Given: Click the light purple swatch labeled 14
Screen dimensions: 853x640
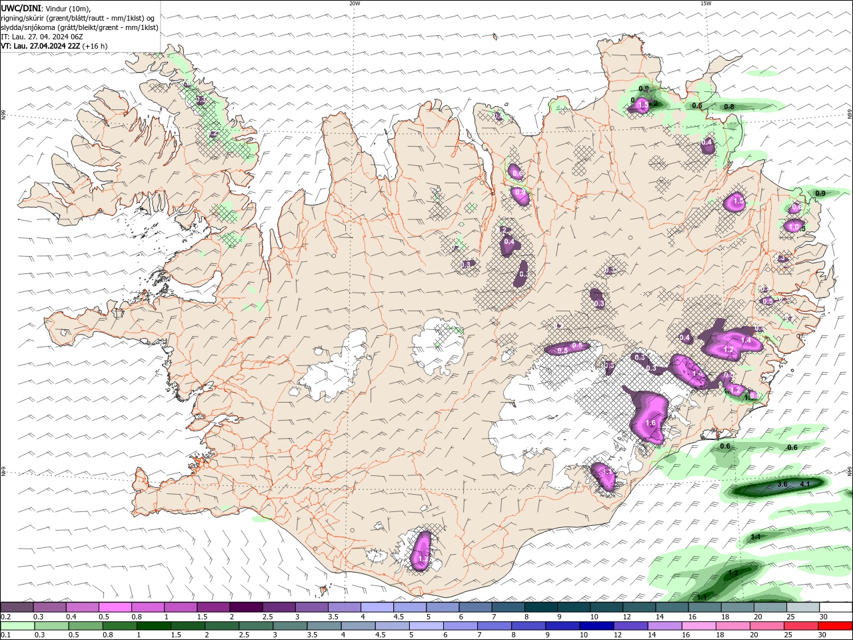Looking at the screenshot, I should pos(664,626).
